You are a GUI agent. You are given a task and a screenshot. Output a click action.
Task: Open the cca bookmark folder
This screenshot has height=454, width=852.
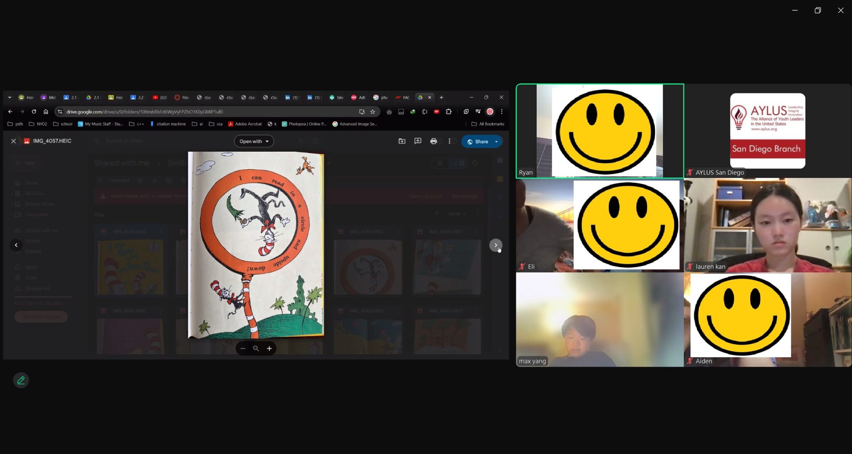(216, 124)
